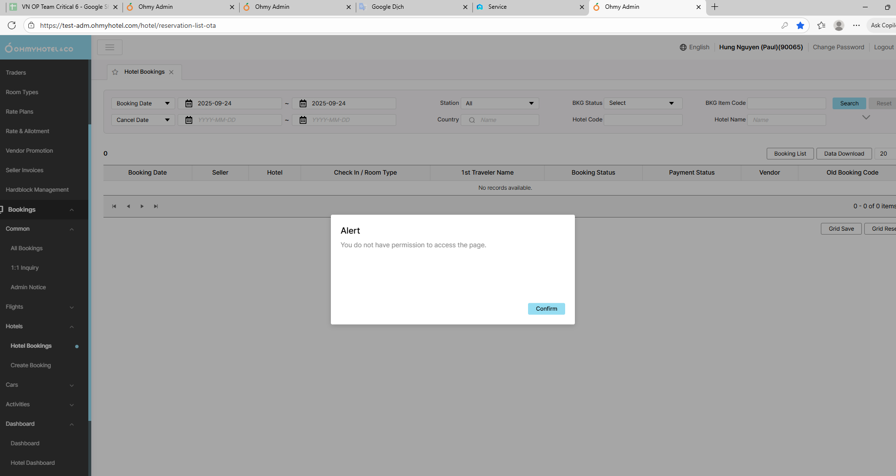This screenshot has height=476, width=896.
Task: Open Rate & Allotment in the sidebar
Action: coord(27,131)
